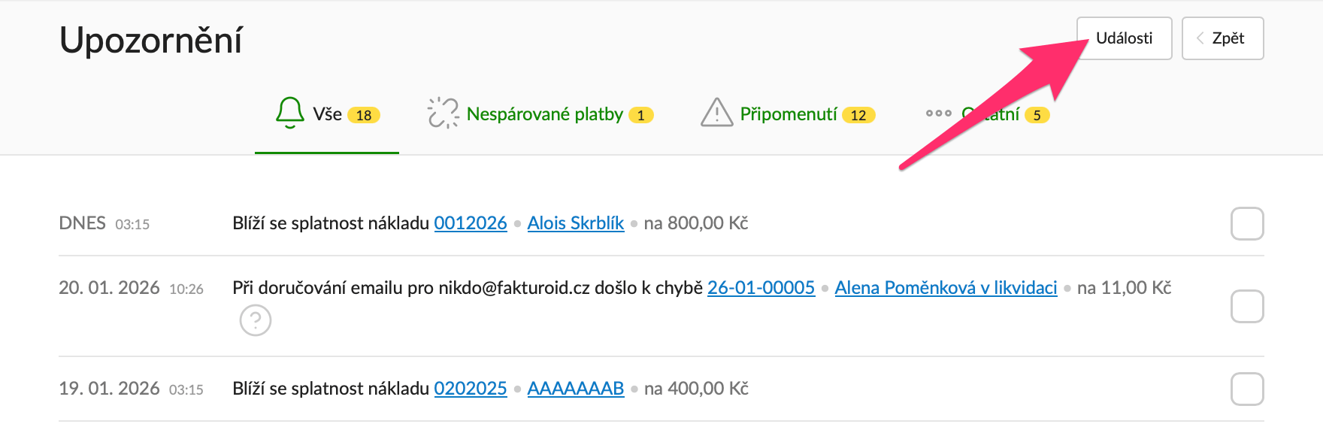Viewport: 1323px width, 427px height.
Task: Switch to Nespárované platby tab
Action: tap(544, 114)
